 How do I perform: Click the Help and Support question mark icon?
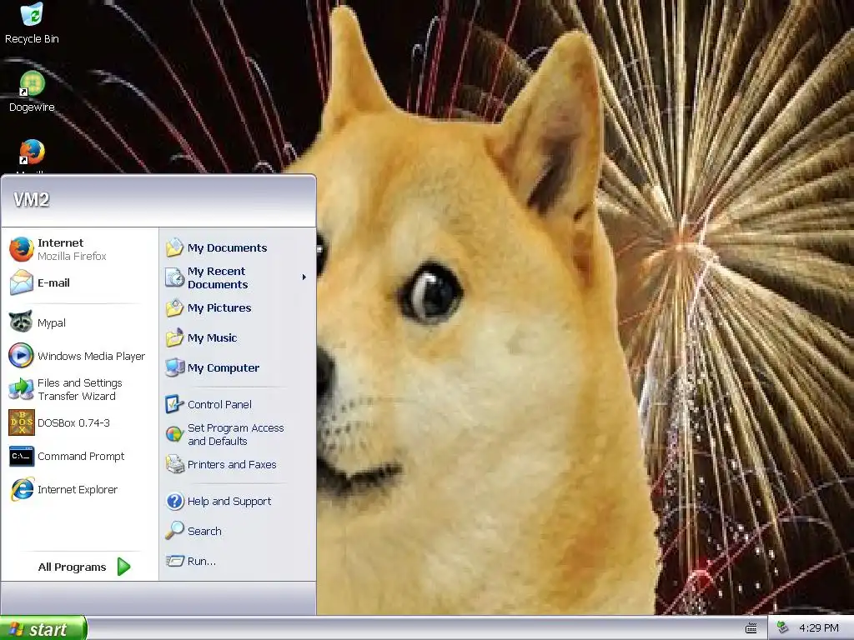tap(174, 501)
